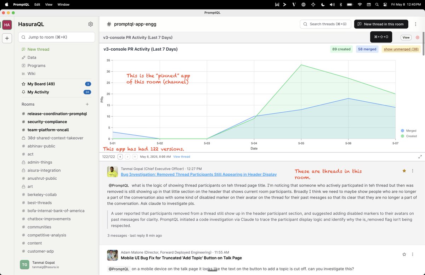
Task: Go to previous app version arrow
Action: click(120, 157)
